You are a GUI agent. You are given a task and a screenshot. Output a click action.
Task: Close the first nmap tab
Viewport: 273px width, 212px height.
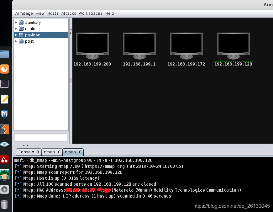point(59,152)
